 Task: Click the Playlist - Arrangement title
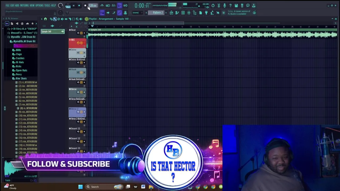[101, 19]
